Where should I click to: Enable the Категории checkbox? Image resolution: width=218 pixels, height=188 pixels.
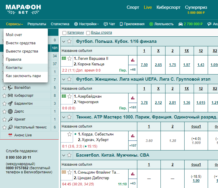(64, 33)
